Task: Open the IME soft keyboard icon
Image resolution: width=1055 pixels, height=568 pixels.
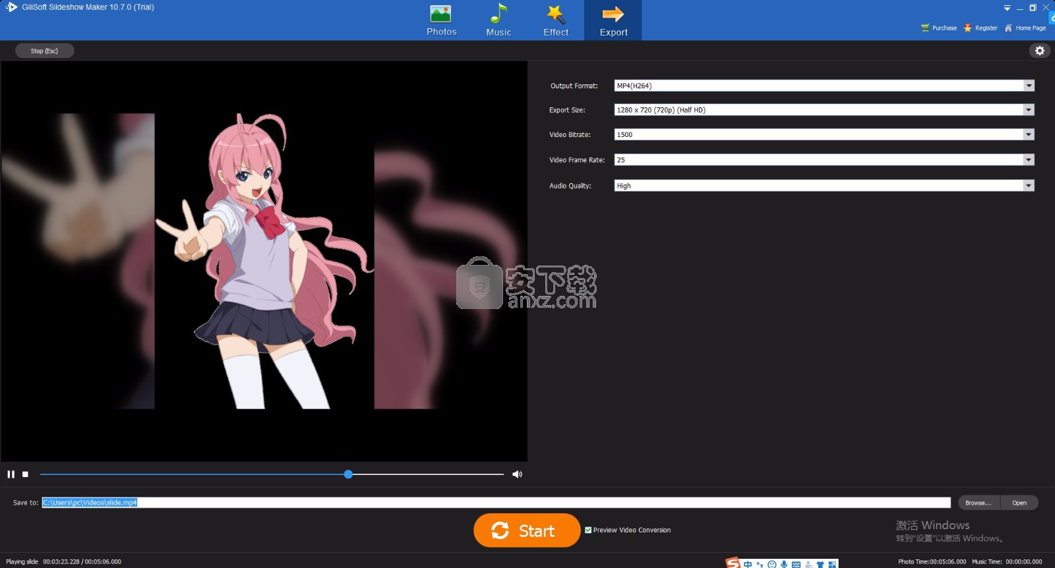Action: point(797,564)
